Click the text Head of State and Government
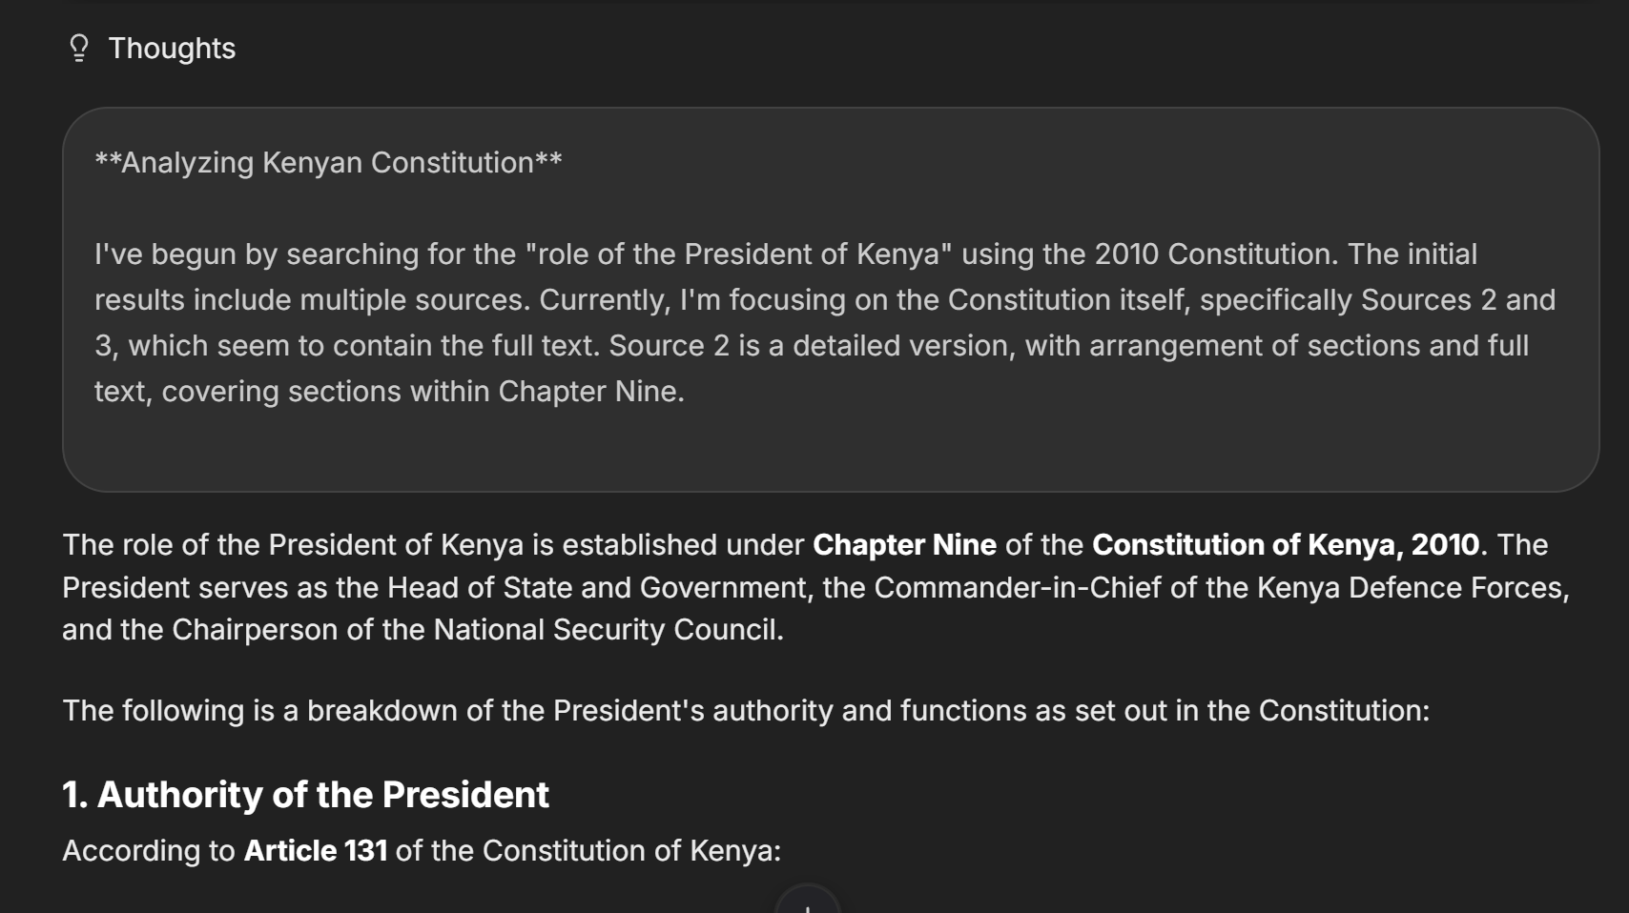This screenshot has height=913, width=1629. [596, 587]
